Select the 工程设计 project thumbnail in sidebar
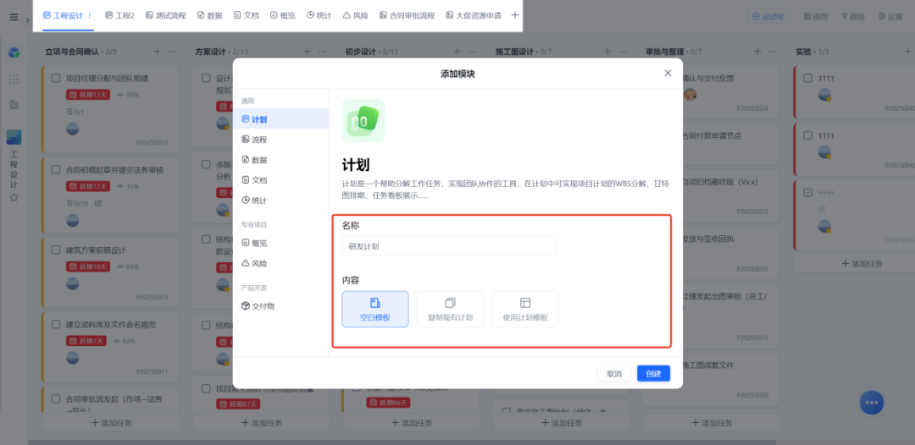Screen dimensions: 915x445 [x=14, y=137]
